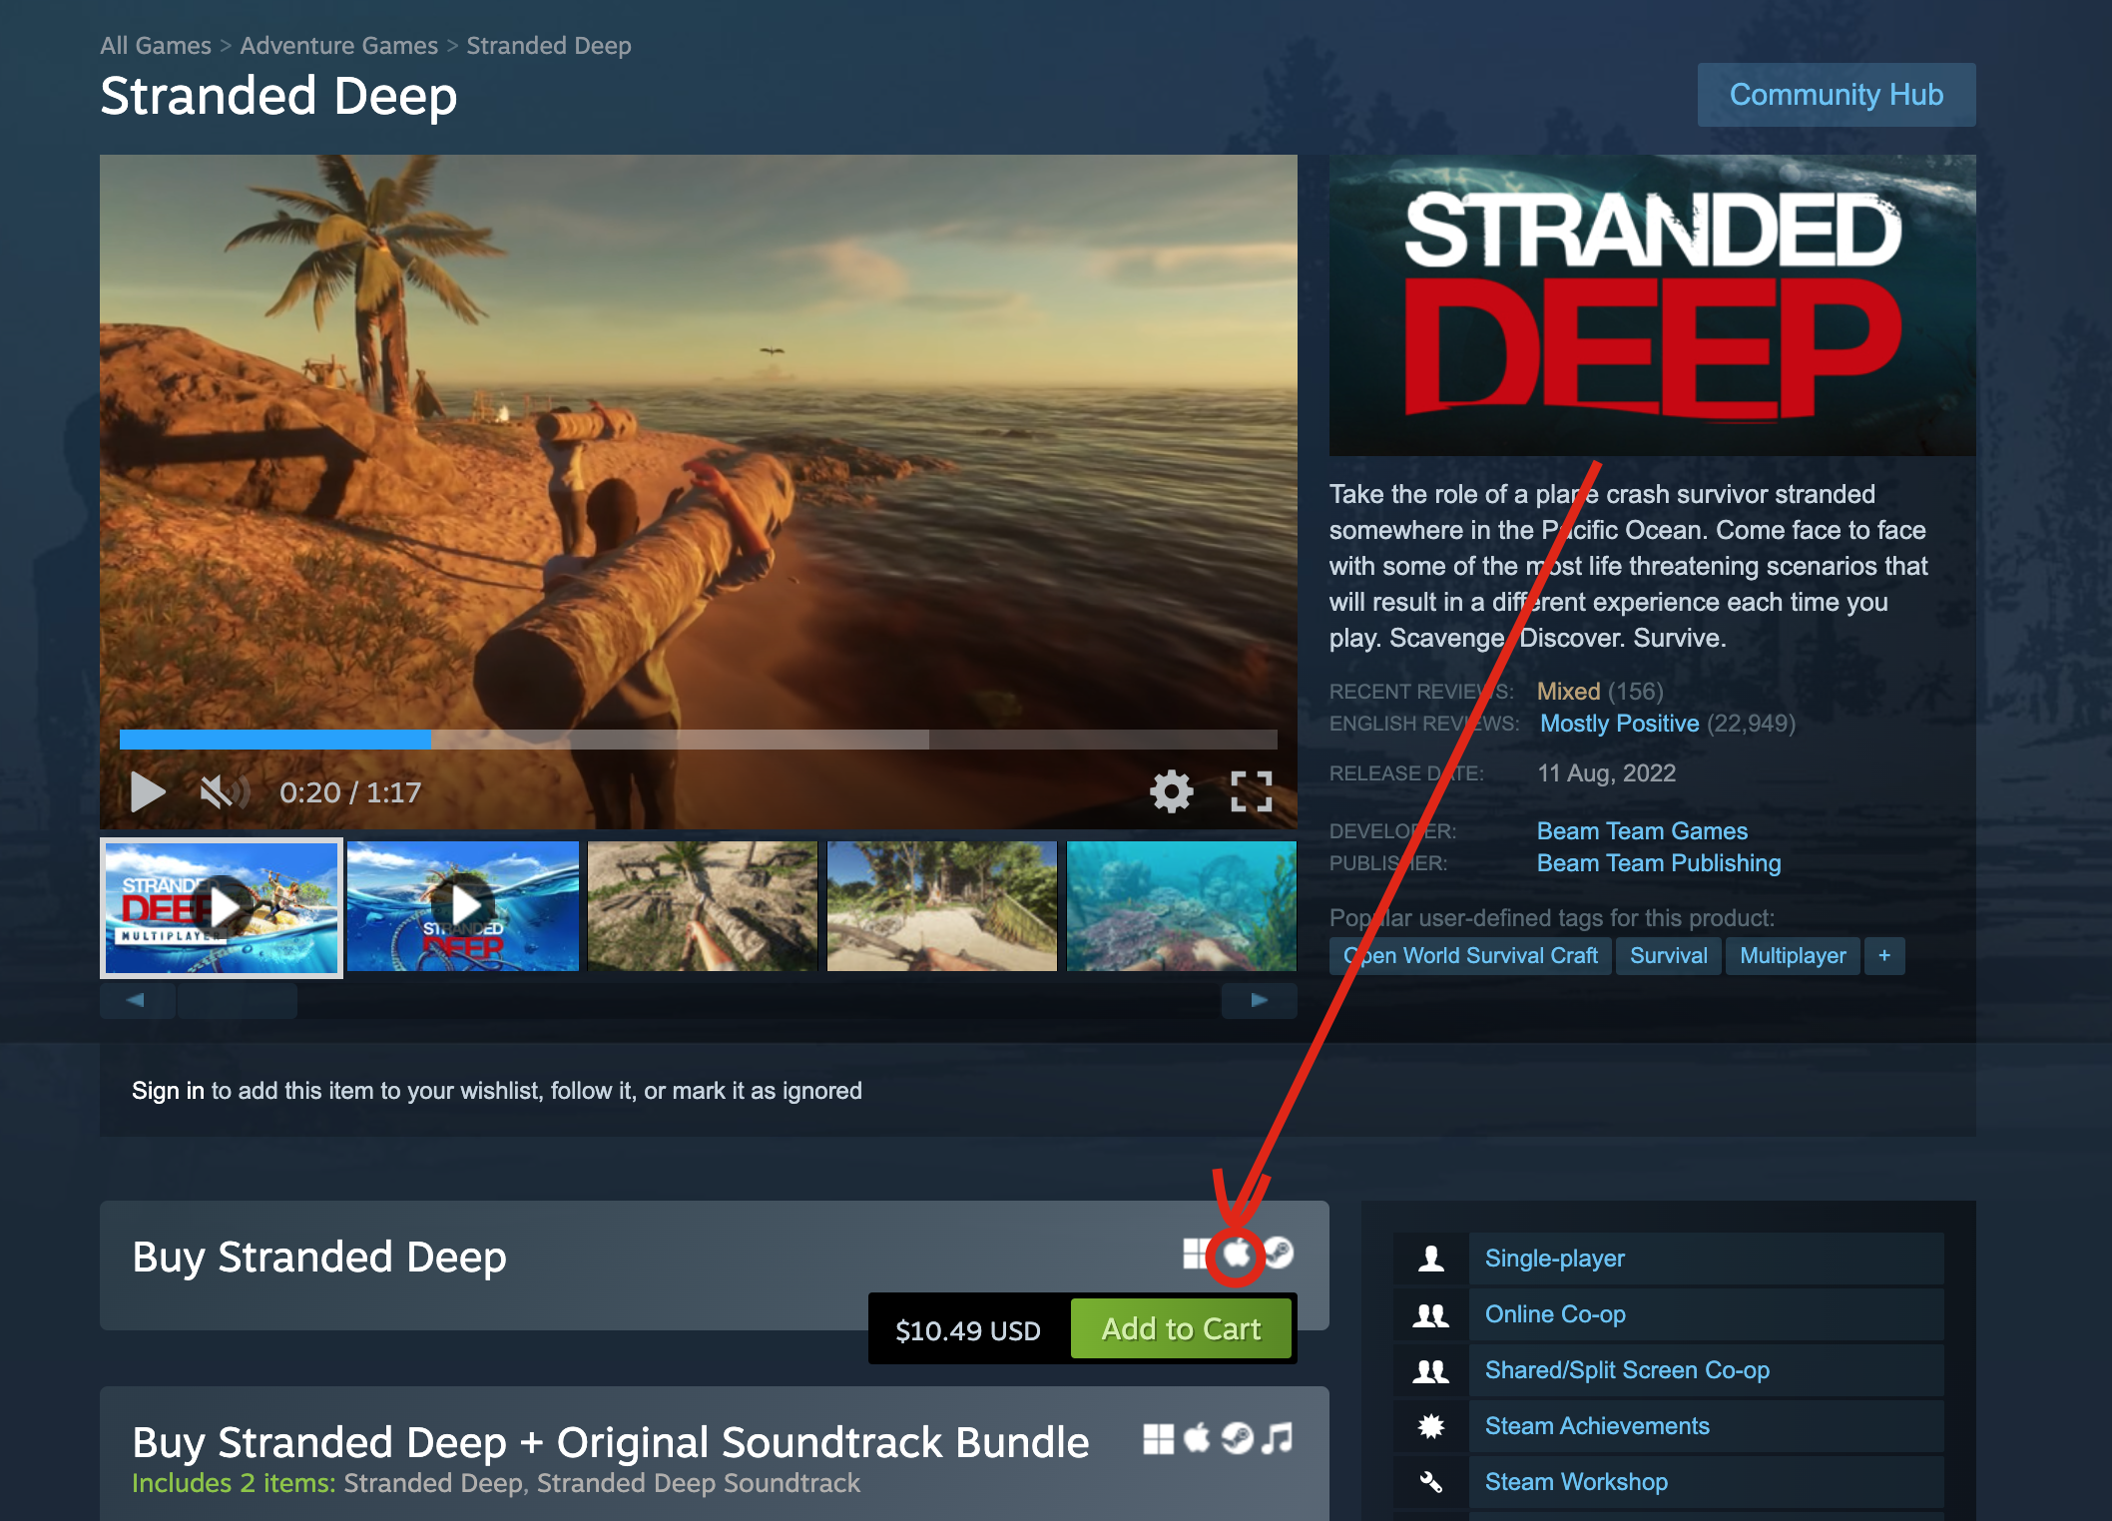Click the release date 11 Aug, 2022

pyautogui.click(x=1606, y=773)
